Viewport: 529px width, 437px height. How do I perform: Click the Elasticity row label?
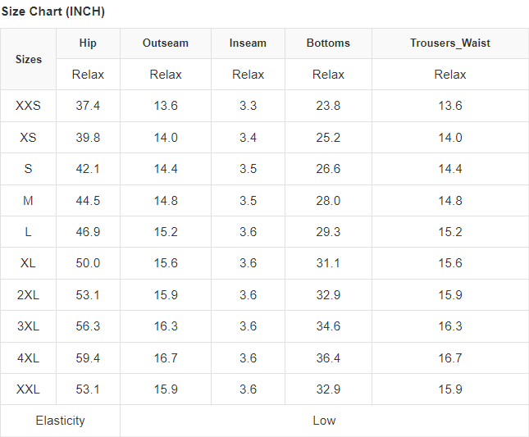(60, 421)
